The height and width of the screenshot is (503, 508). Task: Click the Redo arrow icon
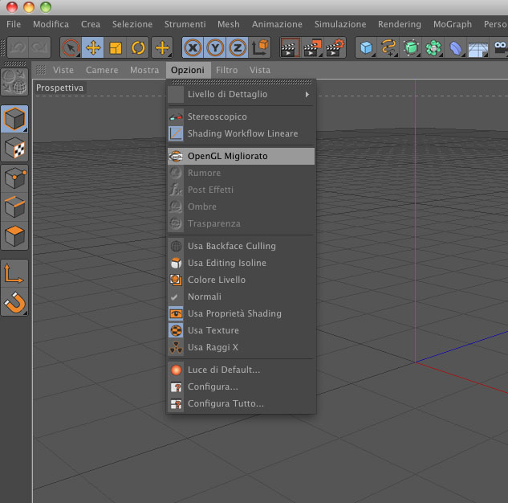pyautogui.click(x=39, y=47)
